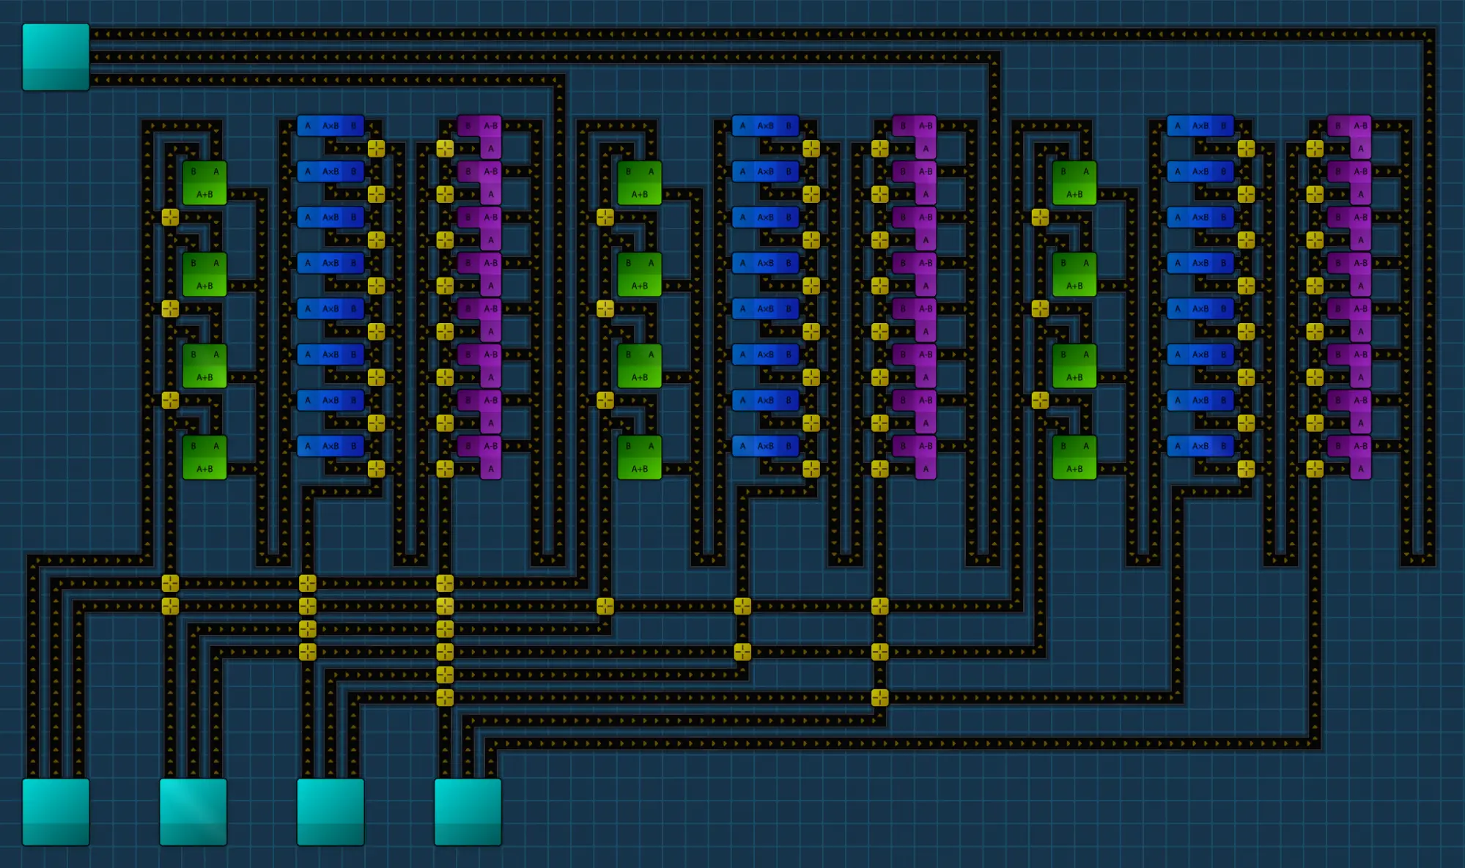Click yellow junction left of topmost left-column subtractor
Screen dimensions: 1465x868
click(445, 149)
